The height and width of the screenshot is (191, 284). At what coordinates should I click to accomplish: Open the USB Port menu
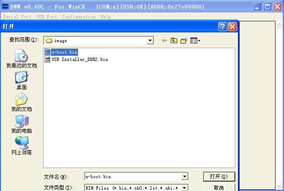click(x=47, y=17)
